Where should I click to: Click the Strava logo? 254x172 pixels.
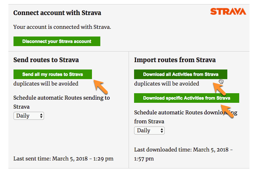pyautogui.click(x=228, y=12)
